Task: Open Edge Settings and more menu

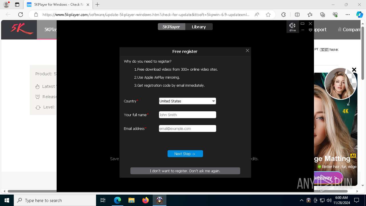Action: [348, 15]
